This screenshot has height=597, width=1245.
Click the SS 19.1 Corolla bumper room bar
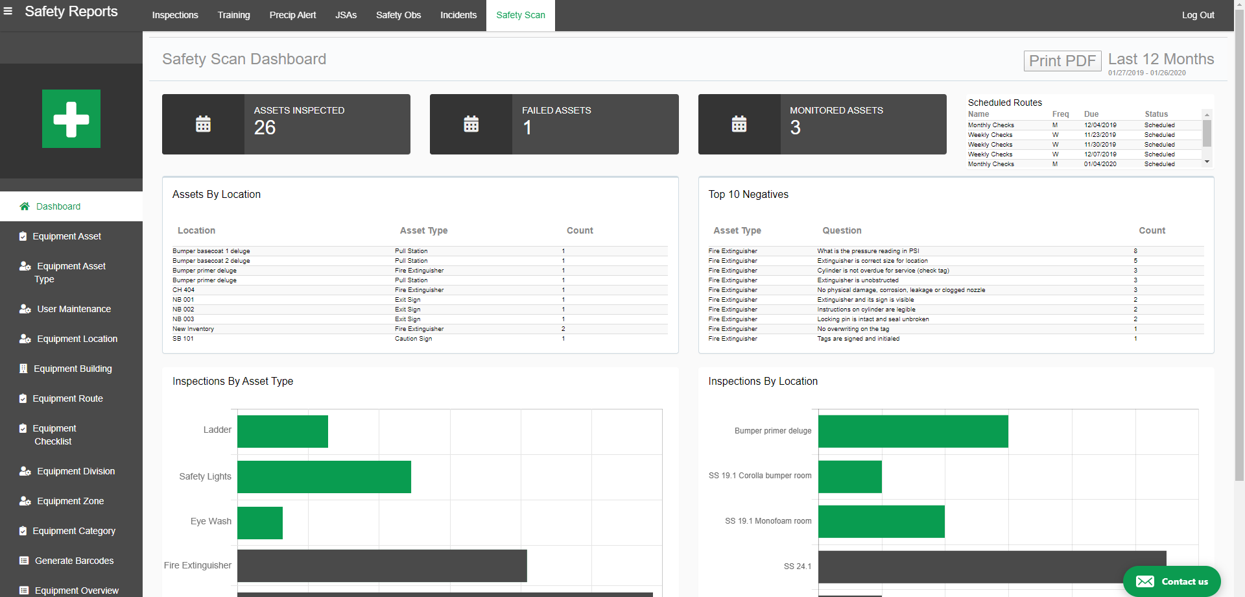click(850, 477)
